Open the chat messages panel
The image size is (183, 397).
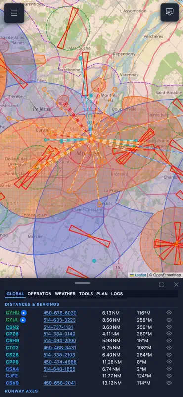click(169, 12)
